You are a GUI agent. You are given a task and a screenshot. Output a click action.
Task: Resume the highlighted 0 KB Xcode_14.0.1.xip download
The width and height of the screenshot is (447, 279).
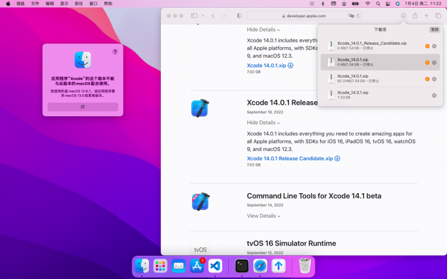427,63
